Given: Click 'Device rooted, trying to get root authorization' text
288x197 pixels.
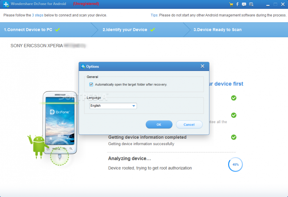Looking at the screenshot, I should (x=150, y=168).
